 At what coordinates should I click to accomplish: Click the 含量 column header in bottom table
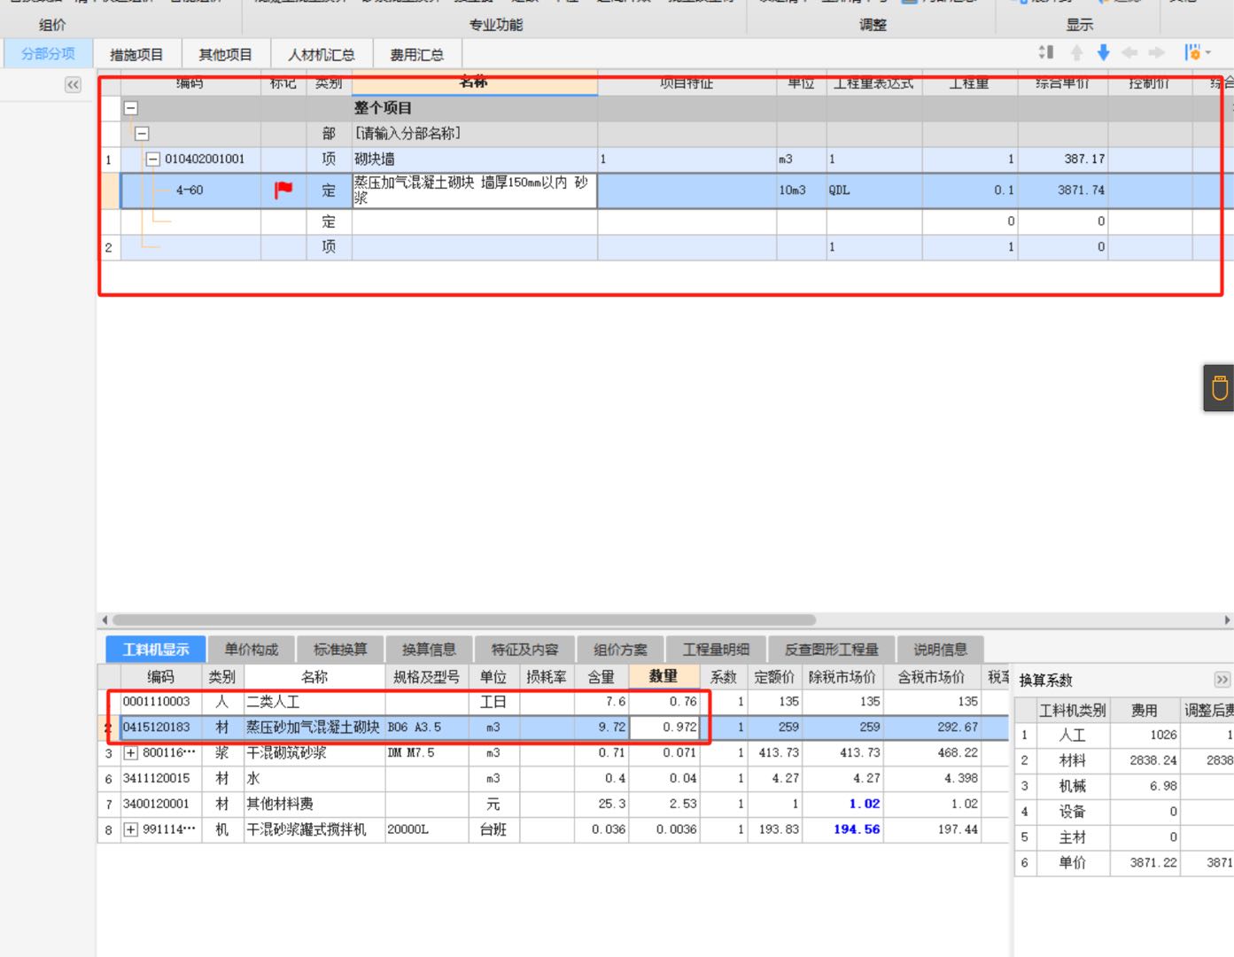click(601, 676)
